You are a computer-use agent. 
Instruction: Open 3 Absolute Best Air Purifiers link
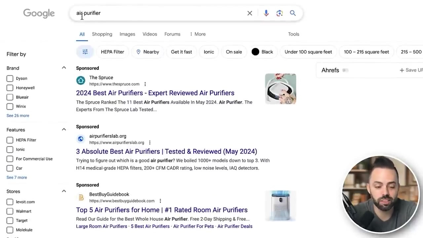click(167, 151)
